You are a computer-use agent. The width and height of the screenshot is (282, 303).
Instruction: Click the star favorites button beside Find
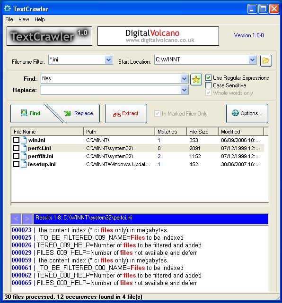[x=196, y=79]
